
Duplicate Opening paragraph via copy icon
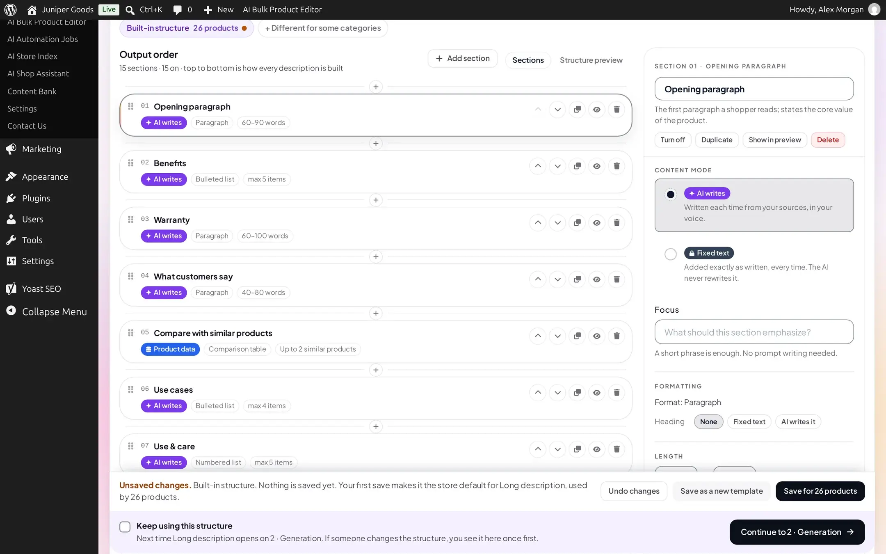point(577,110)
